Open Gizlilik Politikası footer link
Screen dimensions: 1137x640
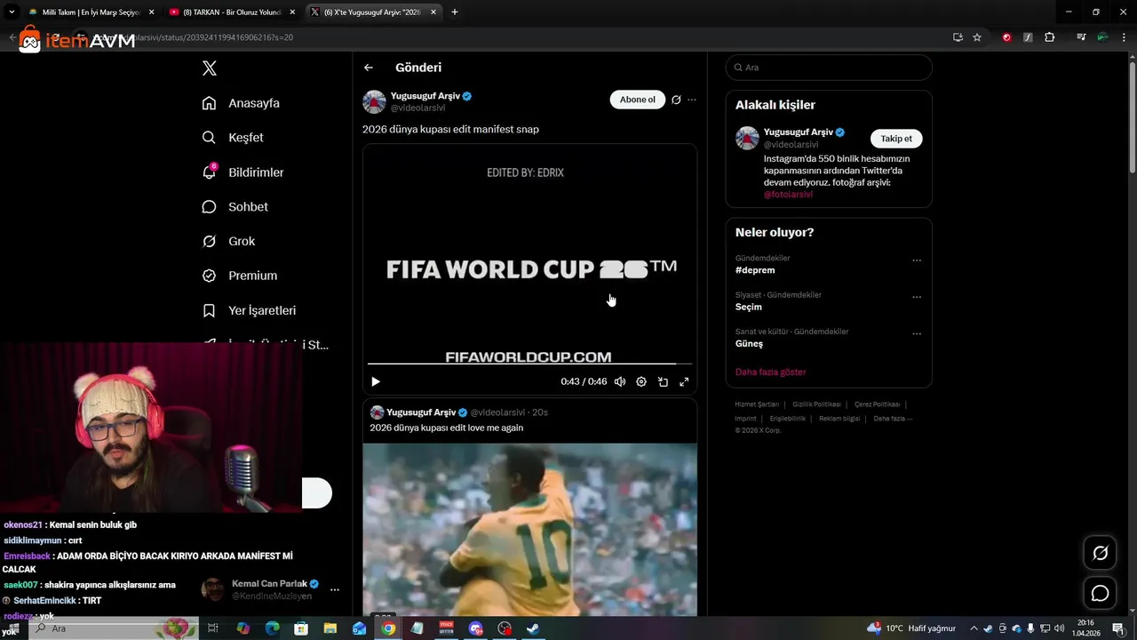pos(816,404)
